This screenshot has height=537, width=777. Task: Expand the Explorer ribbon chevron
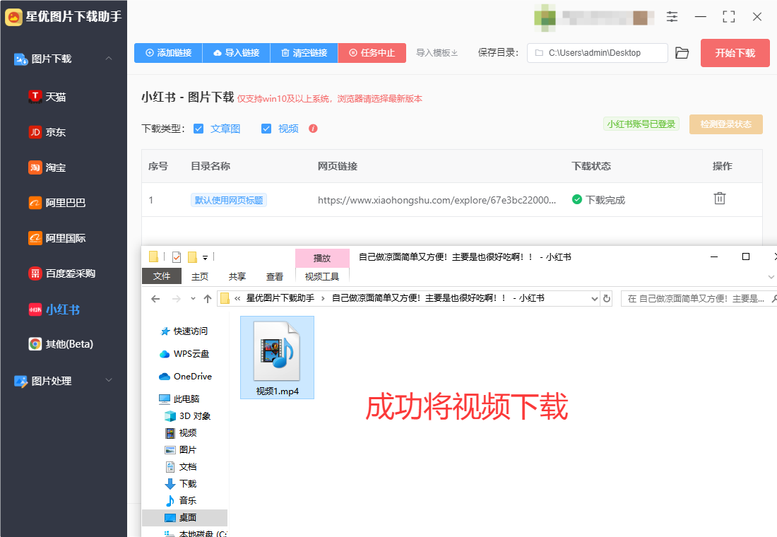(x=771, y=277)
